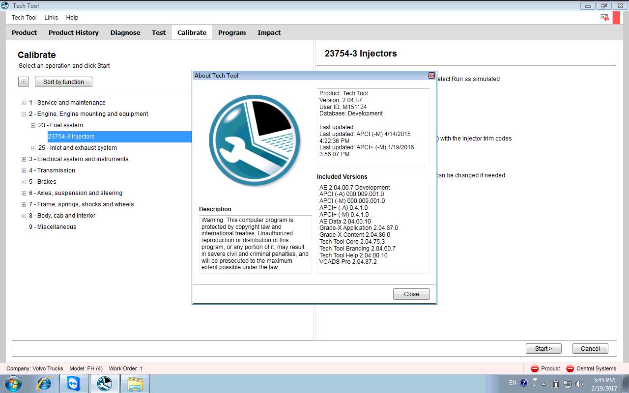Click 'APCI+ (-M) 0.4.1.0' version entry
Image resolution: width=629 pixels, height=393 pixels.
[344, 215]
